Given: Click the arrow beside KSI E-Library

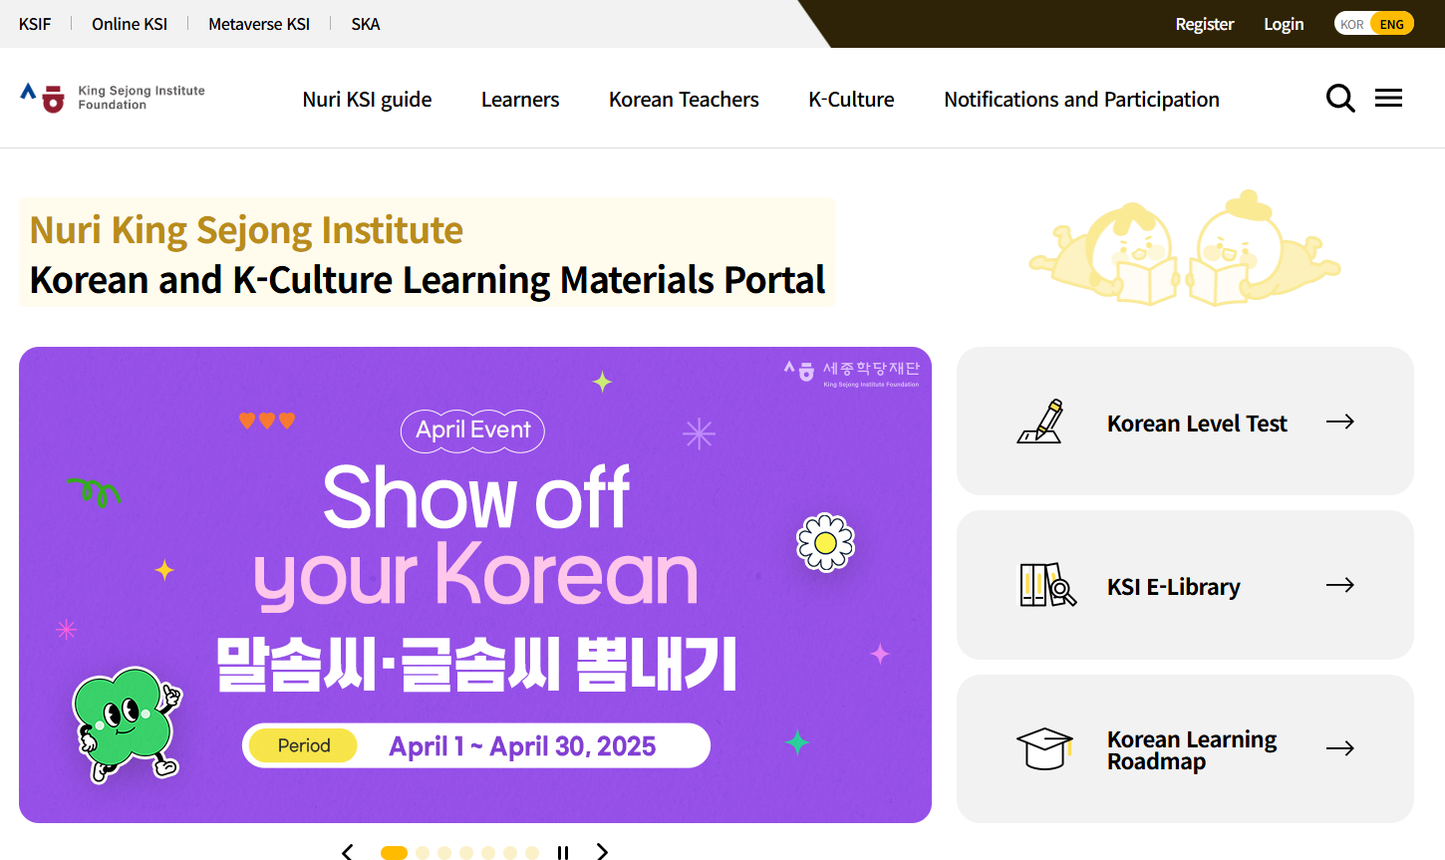Looking at the screenshot, I should [x=1339, y=585].
